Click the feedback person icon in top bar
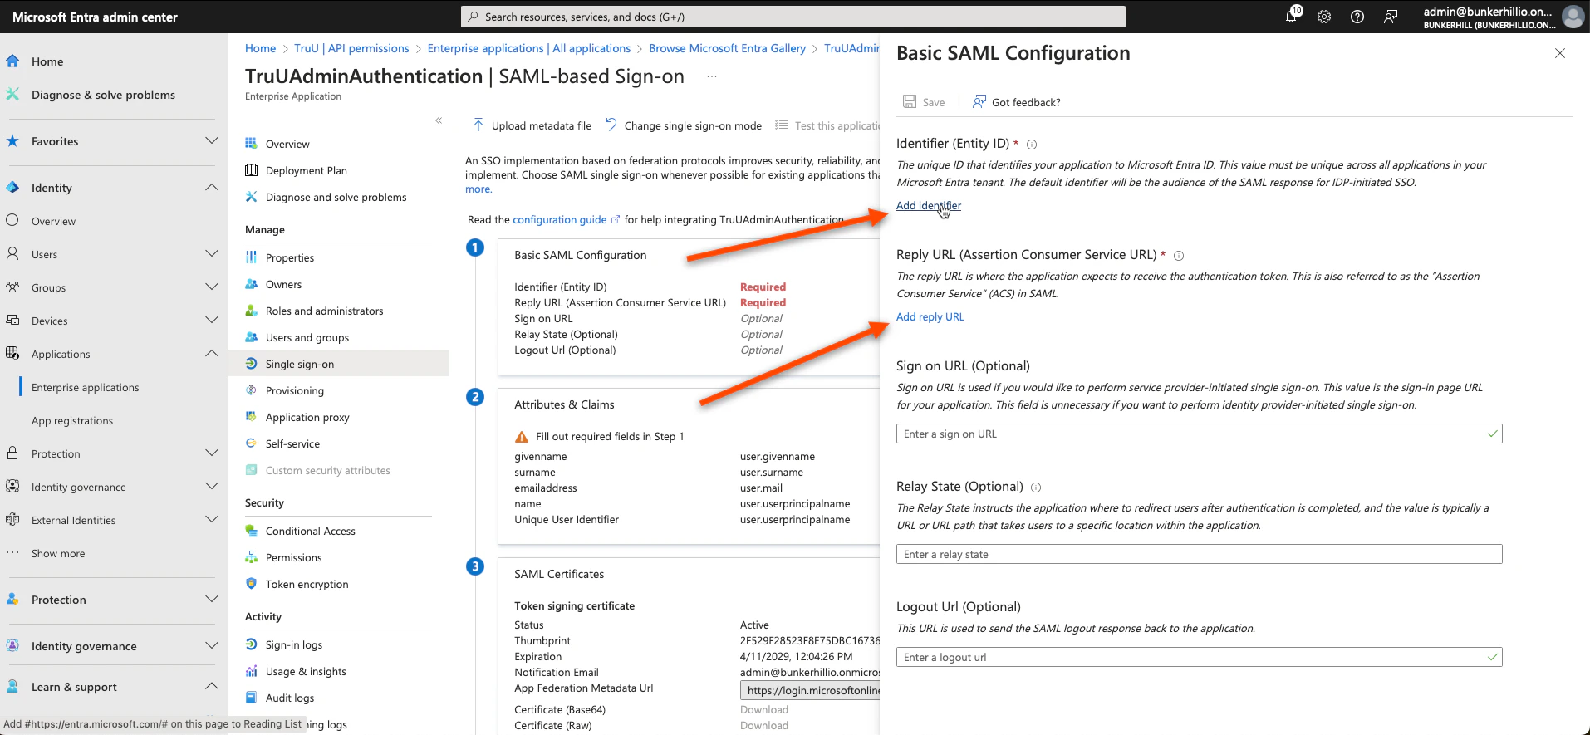 1391,17
